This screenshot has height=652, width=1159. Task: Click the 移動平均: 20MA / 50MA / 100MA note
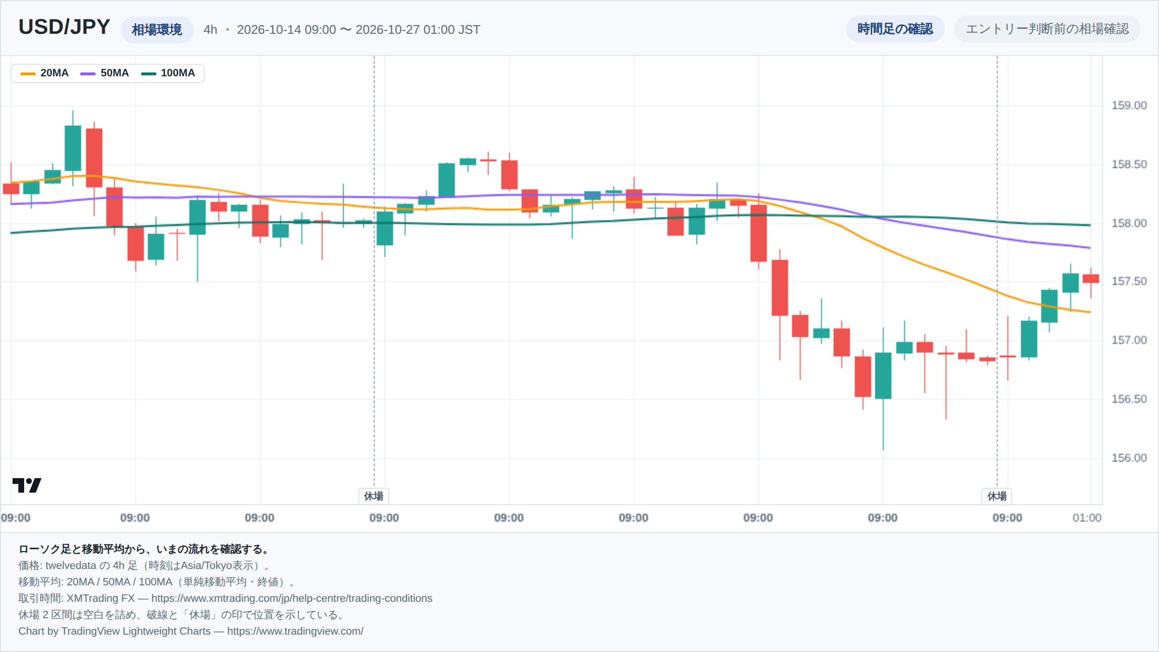pos(156,582)
